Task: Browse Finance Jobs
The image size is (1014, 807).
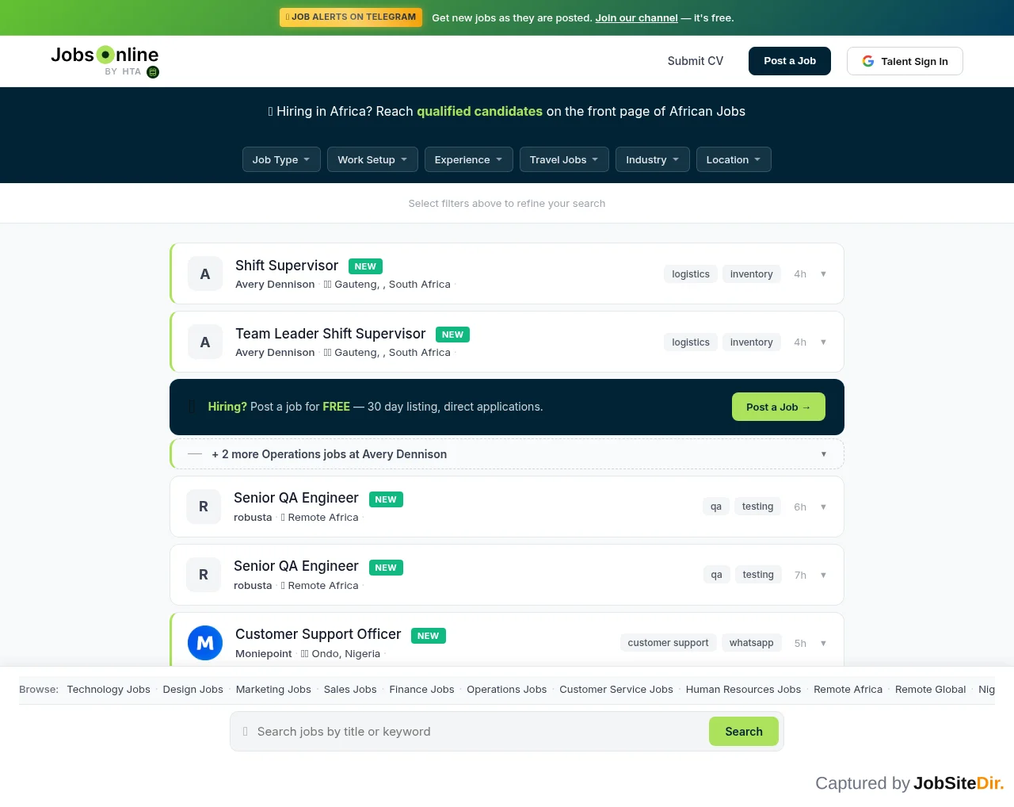Action: pos(422,690)
